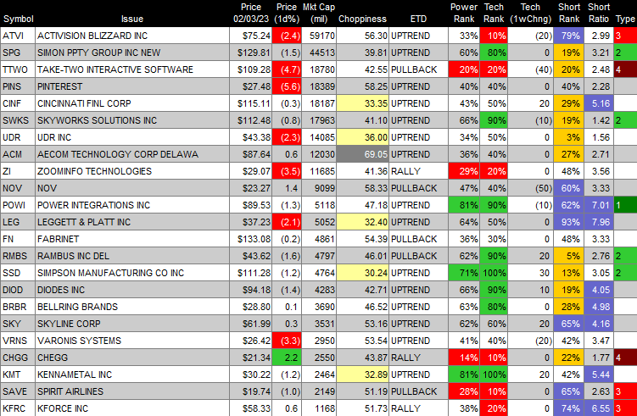The image size is (637, 416).
Task: Select SPIRIT AIRLINES issue cell
Action: pyautogui.click(x=132, y=391)
